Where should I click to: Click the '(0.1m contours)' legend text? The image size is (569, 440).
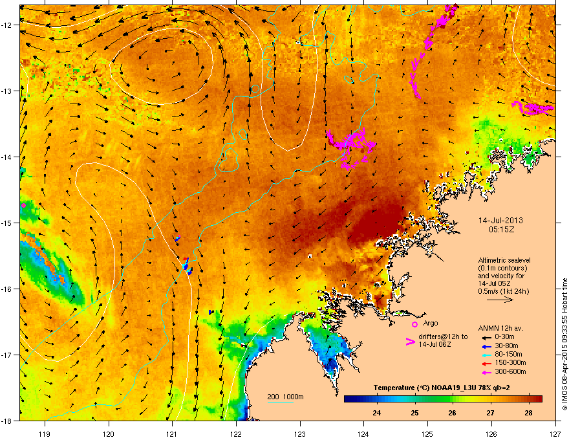tap(502, 268)
